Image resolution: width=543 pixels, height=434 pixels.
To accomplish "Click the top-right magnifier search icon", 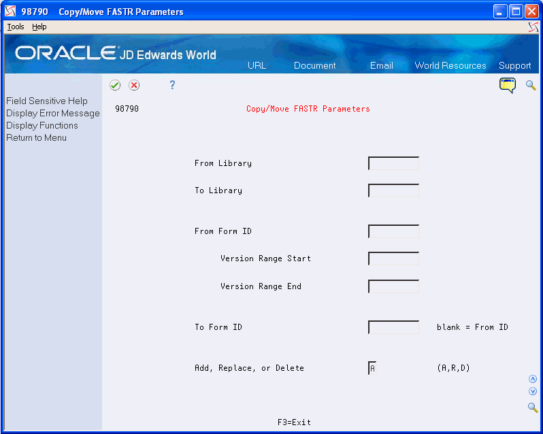I will [x=531, y=85].
